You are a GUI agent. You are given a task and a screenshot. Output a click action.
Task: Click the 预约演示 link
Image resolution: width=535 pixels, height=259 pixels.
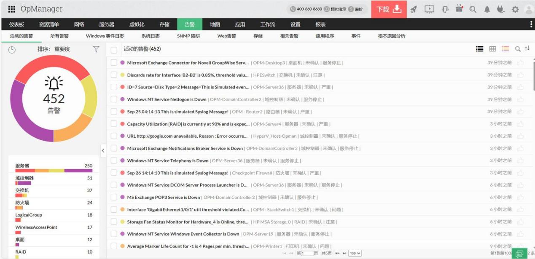pos(335,9)
